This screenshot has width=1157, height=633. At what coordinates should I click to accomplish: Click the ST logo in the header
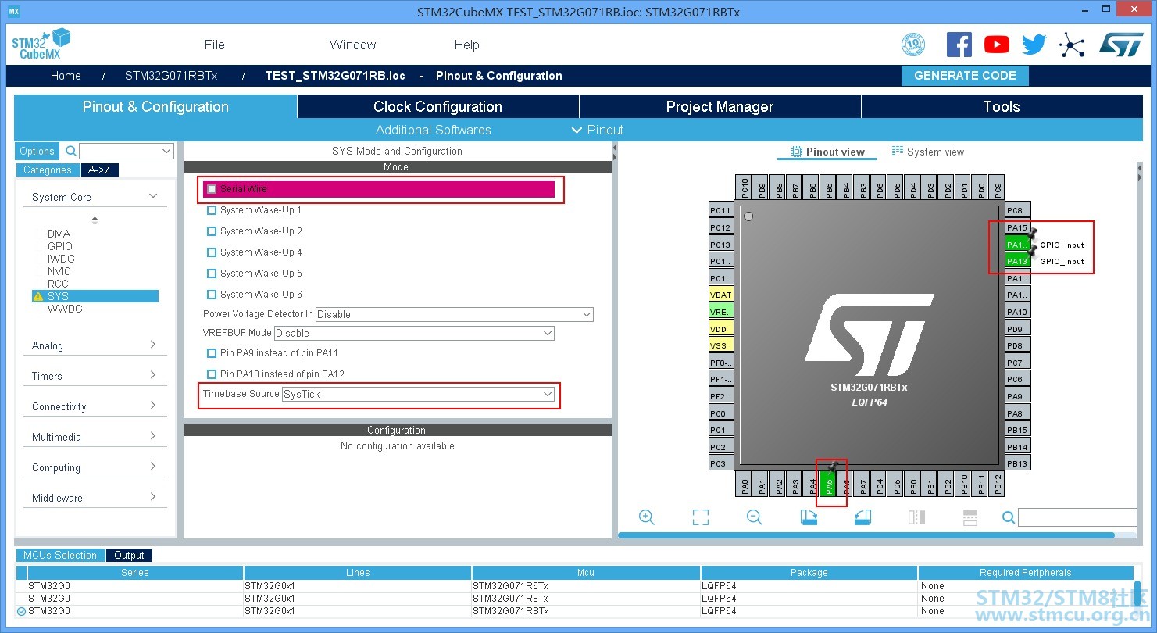click(1121, 45)
